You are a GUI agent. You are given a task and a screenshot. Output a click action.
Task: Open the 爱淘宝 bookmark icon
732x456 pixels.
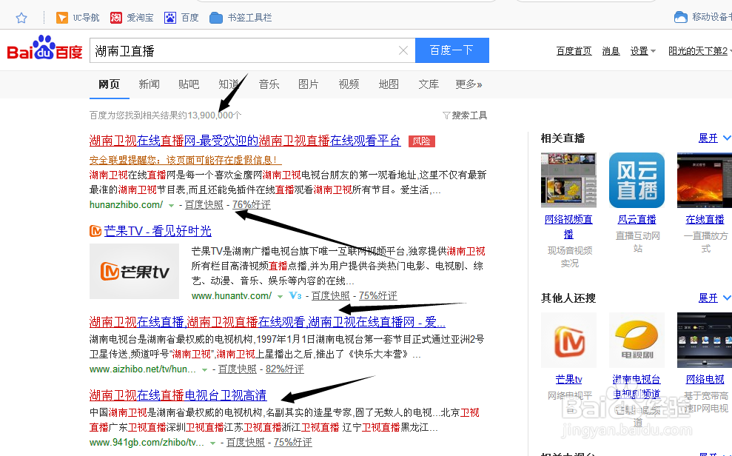116,18
